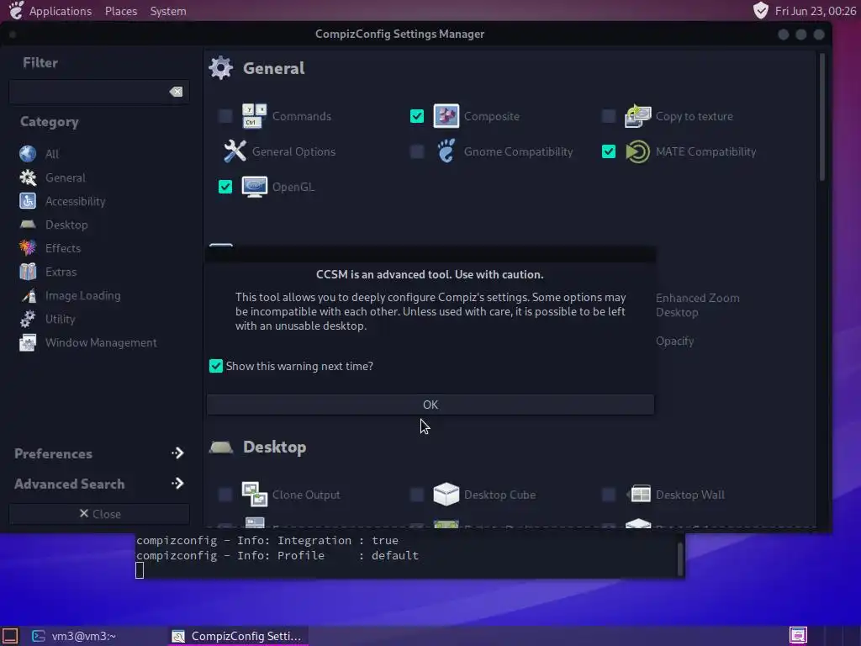This screenshot has width=861, height=646.
Task: Open the Places menu
Action: click(121, 11)
